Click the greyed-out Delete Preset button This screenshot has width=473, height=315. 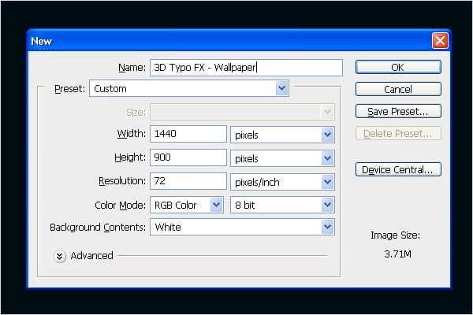coord(397,133)
